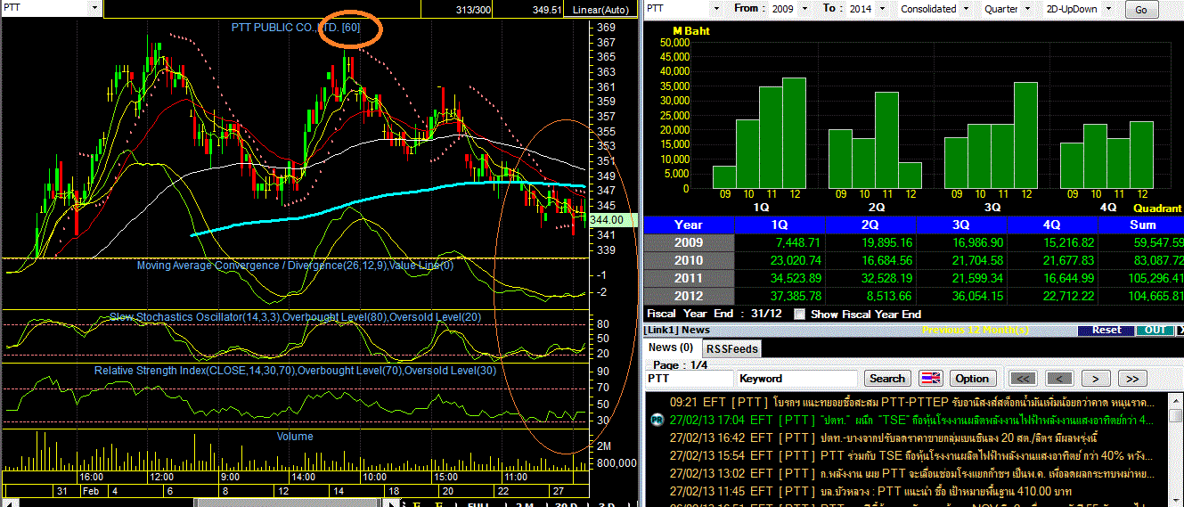The image size is (1184, 507).
Task: Go to next news page with > button
Action: 1096,379
